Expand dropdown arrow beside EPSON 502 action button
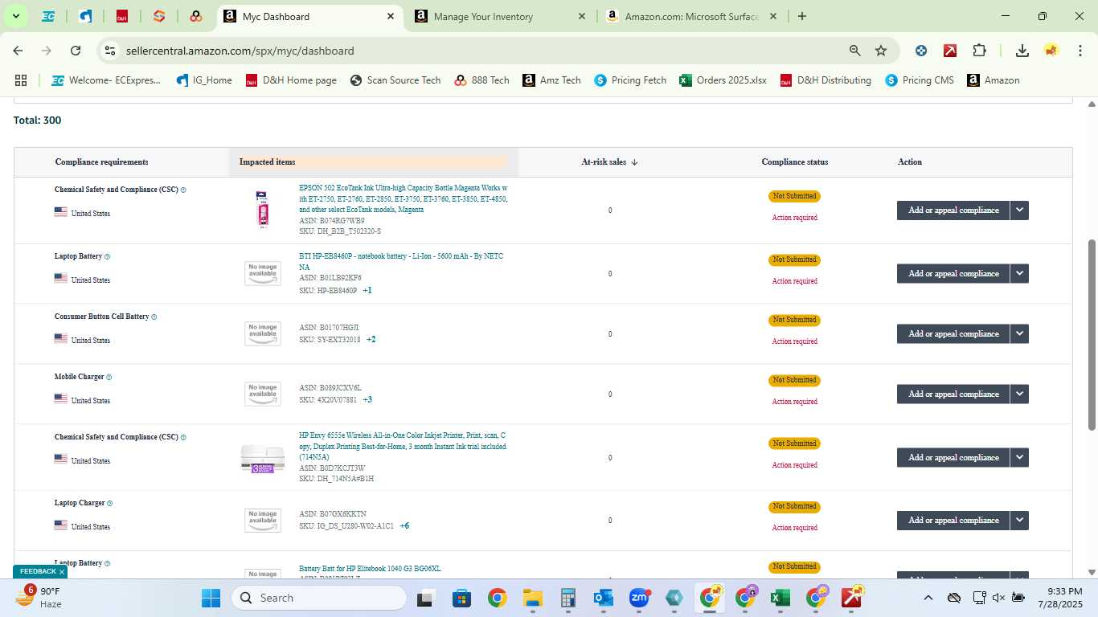This screenshot has height=617, width=1098. tap(1019, 210)
